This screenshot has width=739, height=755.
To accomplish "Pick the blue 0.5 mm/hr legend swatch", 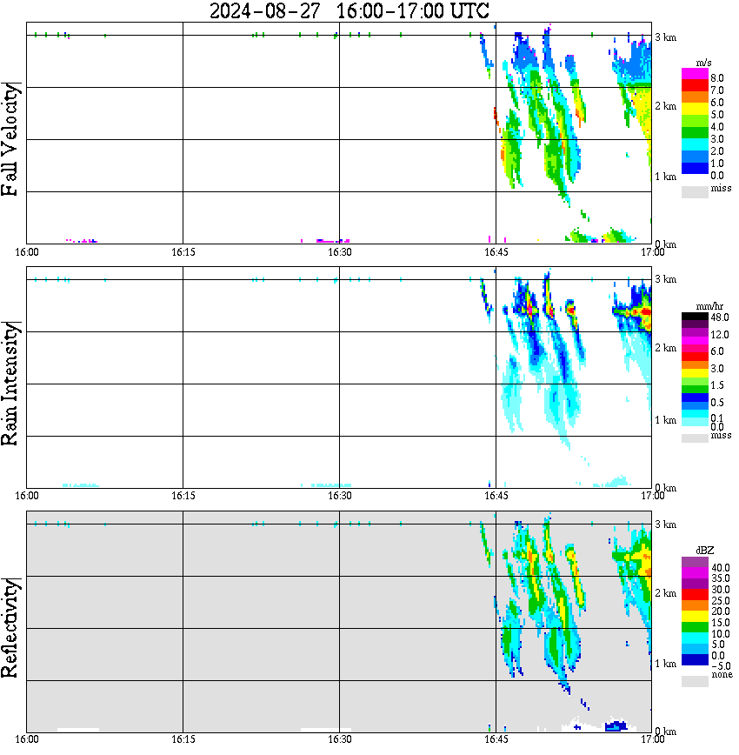I will (x=695, y=398).
